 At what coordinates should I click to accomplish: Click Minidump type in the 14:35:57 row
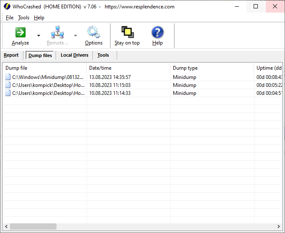(x=185, y=77)
